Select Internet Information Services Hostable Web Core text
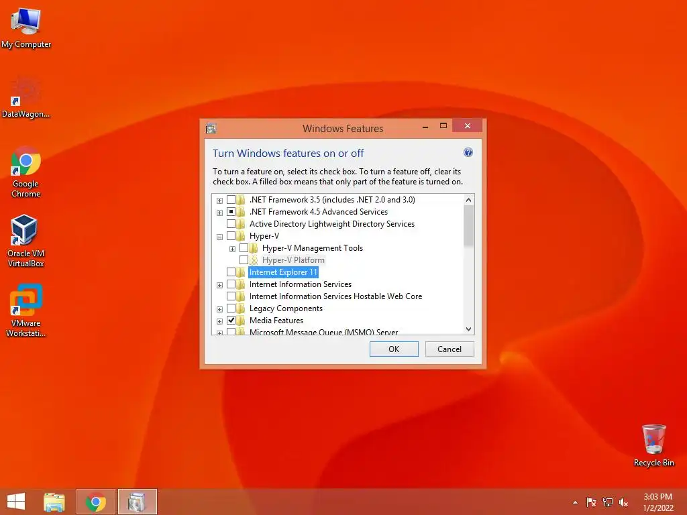 (335, 296)
